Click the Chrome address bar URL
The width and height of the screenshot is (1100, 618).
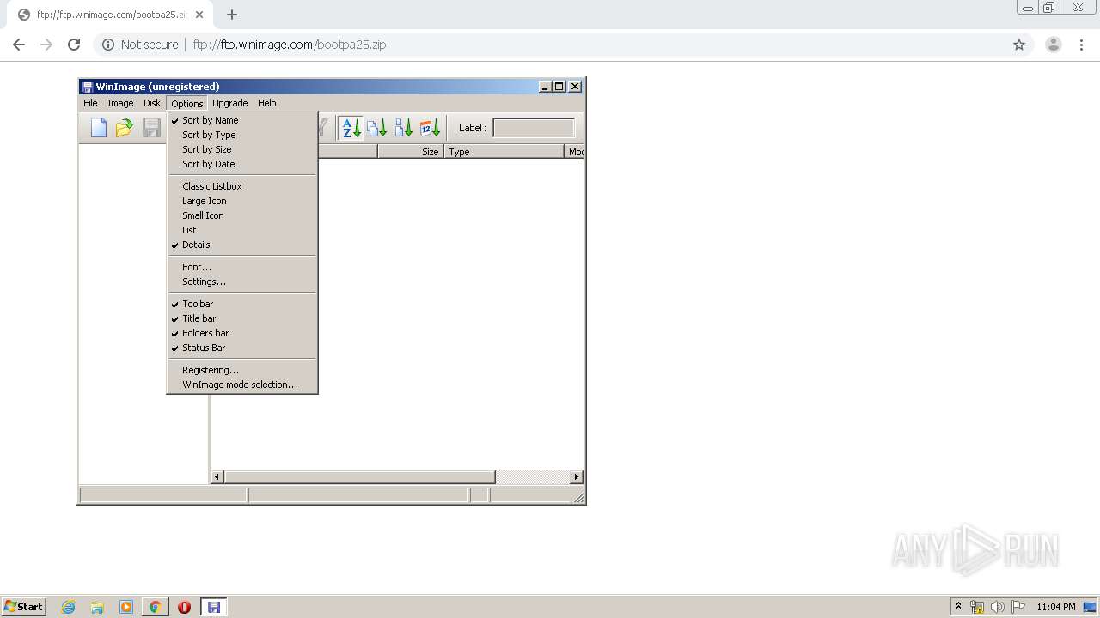pos(290,45)
